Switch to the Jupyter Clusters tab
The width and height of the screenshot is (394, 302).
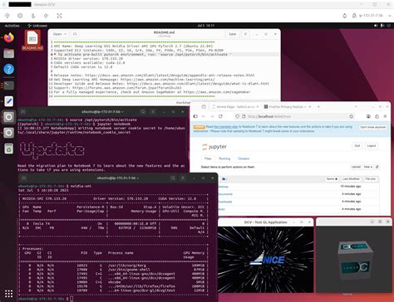coord(244,158)
